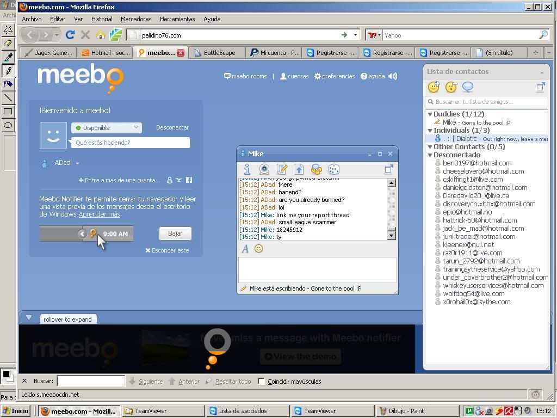557x418 pixels.
Task: Start a new chat from contact list
Action: 468,87
